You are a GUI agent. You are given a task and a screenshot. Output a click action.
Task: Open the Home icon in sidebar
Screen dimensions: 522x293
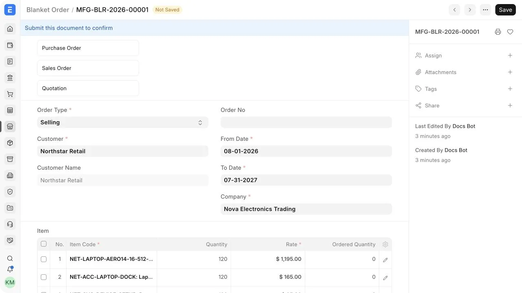click(x=10, y=29)
